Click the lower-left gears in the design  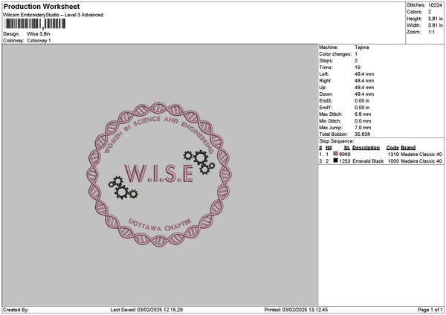[x=123, y=188]
